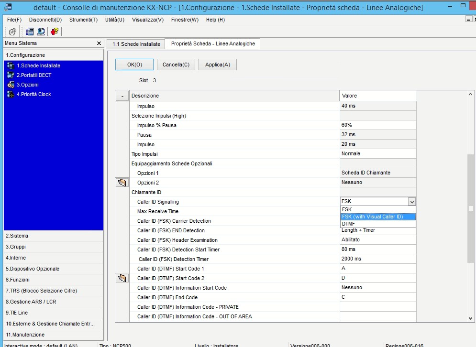Expand the 5.Dispositivo Opzionale section
This screenshot has width=476, height=347.
point(54,269)
